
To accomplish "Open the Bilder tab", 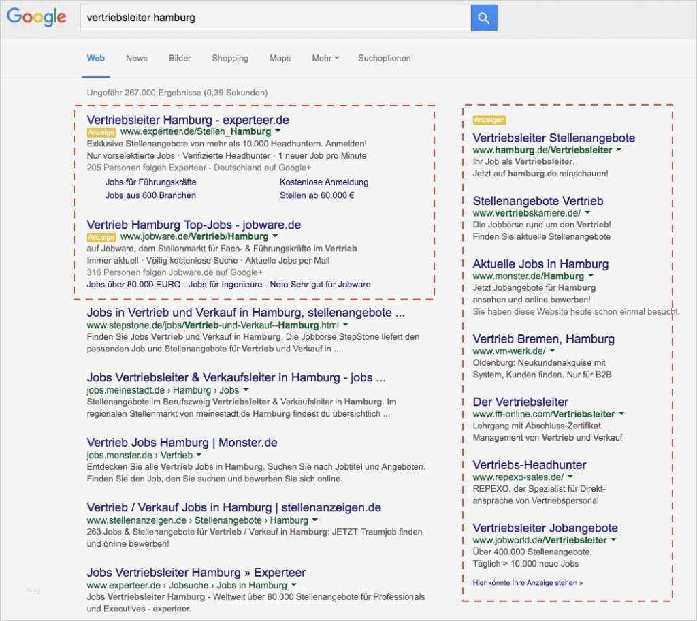I will click(x=180, y=58).
